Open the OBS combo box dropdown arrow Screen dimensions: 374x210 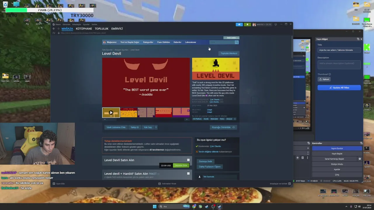[308, 148]
